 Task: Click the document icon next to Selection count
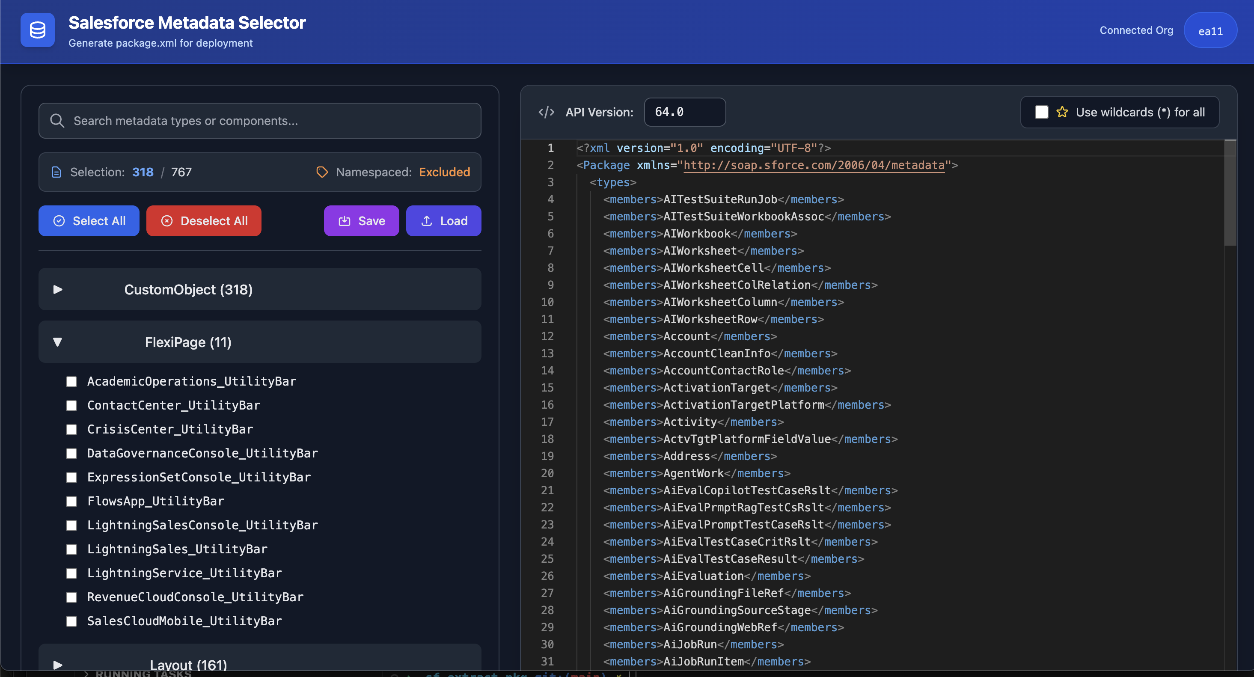[56, 172]
